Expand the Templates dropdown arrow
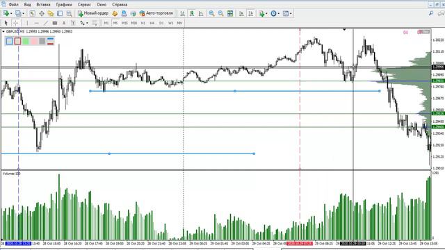This screenshot has height=250, width=445. tap(291, 13)
